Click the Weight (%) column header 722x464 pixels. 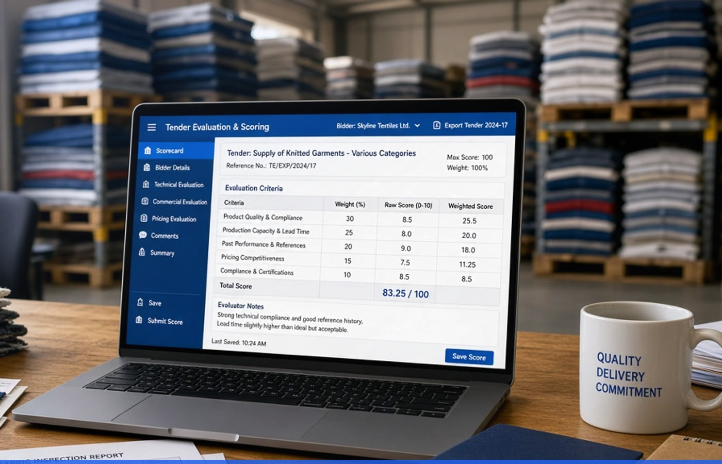(350, 204)
